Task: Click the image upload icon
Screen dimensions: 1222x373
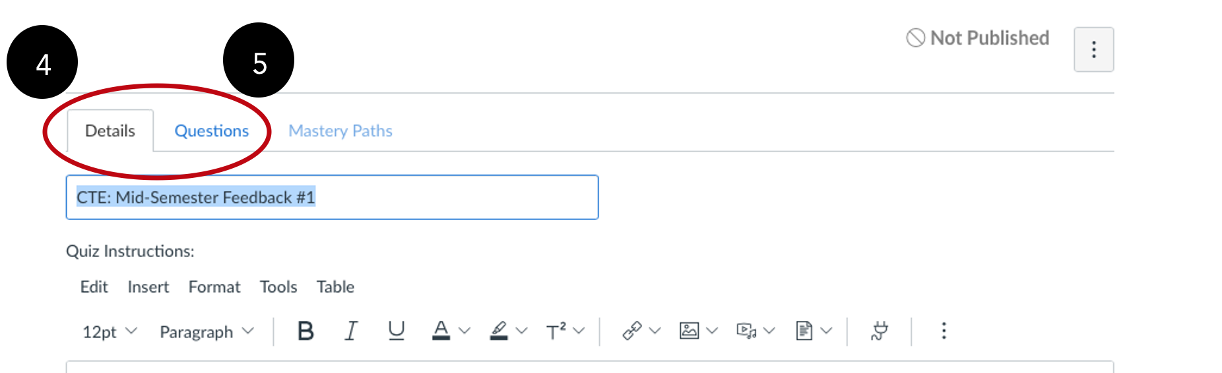Action: pos(689,331)
